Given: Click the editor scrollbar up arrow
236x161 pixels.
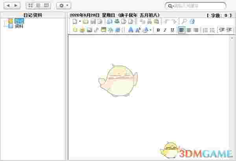Looking at the screenshot, I should coord(232,38).
